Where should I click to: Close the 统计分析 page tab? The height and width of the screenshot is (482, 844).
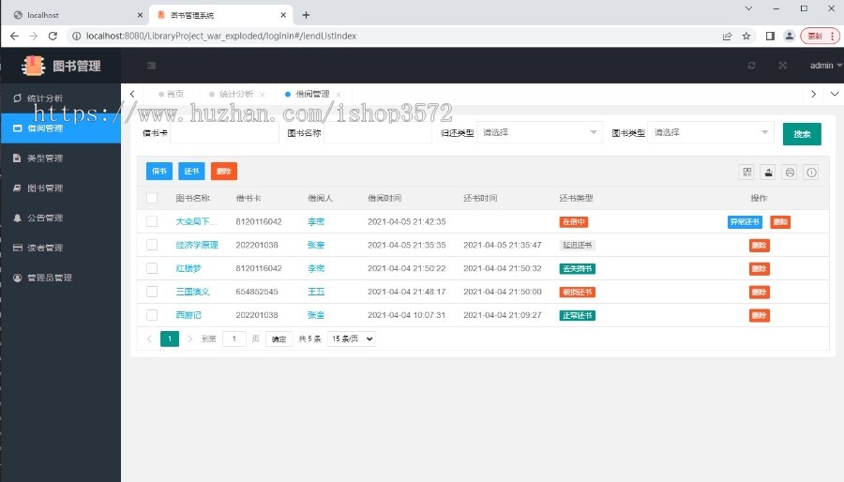click(x=263, y=95)
